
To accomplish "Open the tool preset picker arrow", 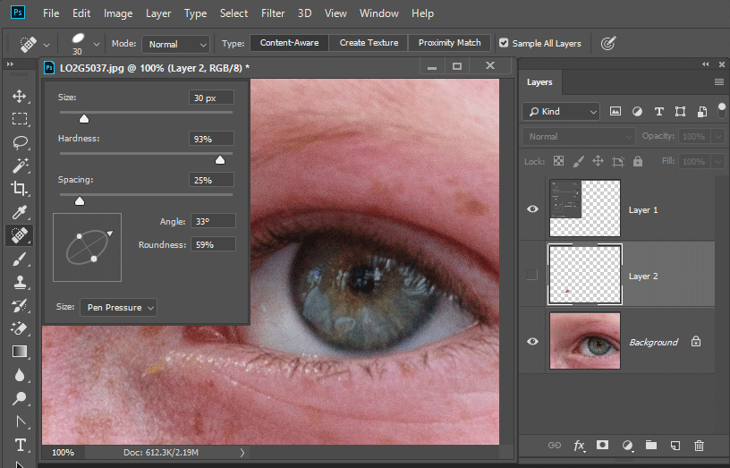I will (47, 45).
